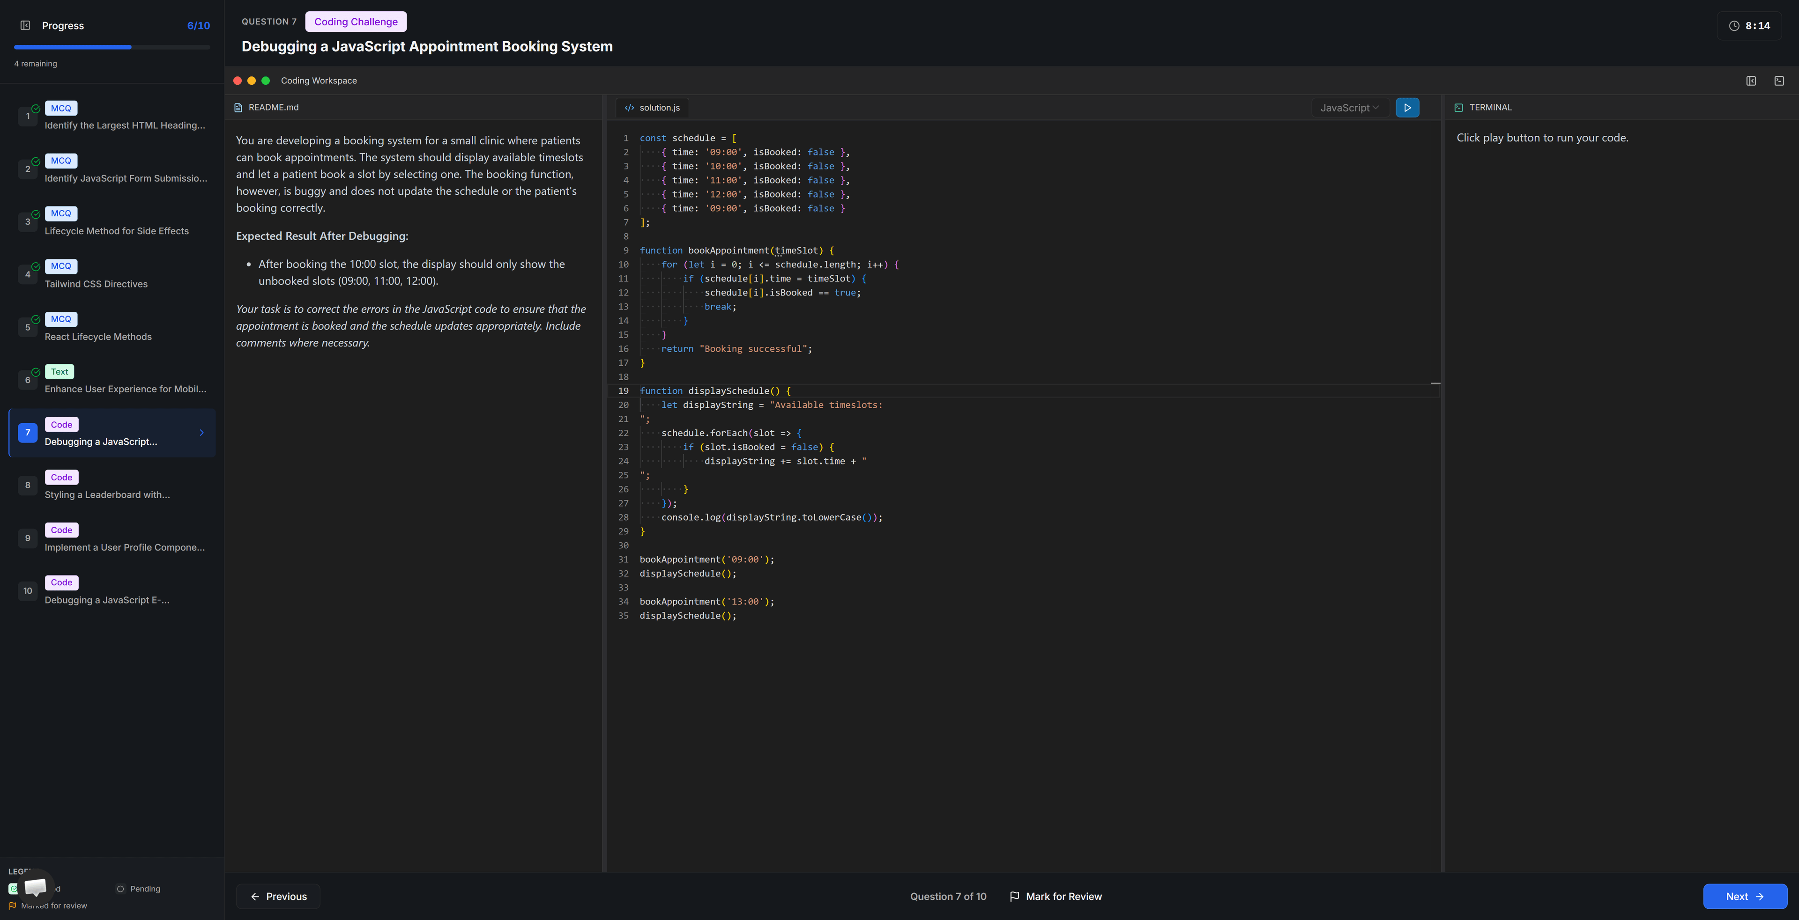The width and height of the screenshot is (1799, 920).
Task: Click the timer clock icon
Action: pos(1733,26)
